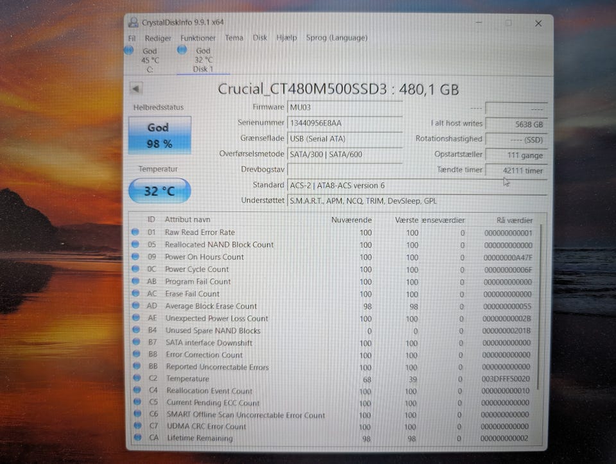The image size is (616, 464).
Task: Click the status dot for Reallocated NAND Block Count
Action: coord(135,245)
